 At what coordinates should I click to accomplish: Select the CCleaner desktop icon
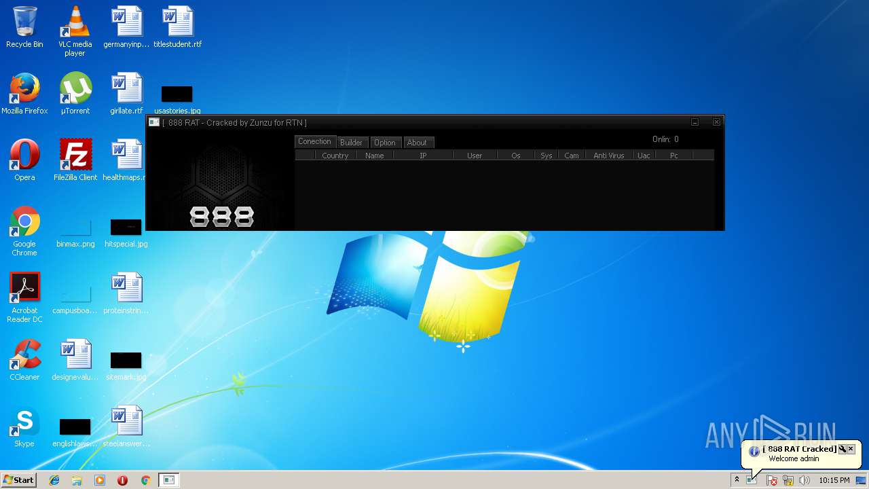point(24,360)
